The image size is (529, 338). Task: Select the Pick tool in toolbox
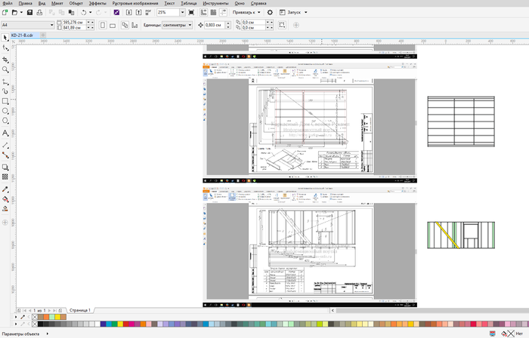coord(5,37)
